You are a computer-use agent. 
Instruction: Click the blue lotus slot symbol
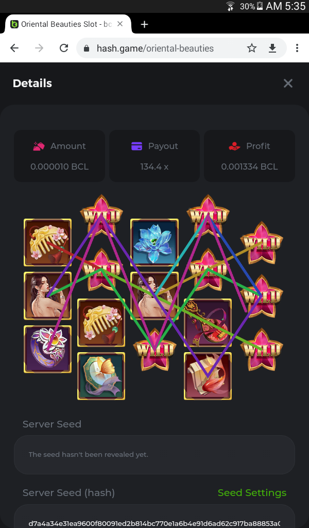(x=154, y=242)
